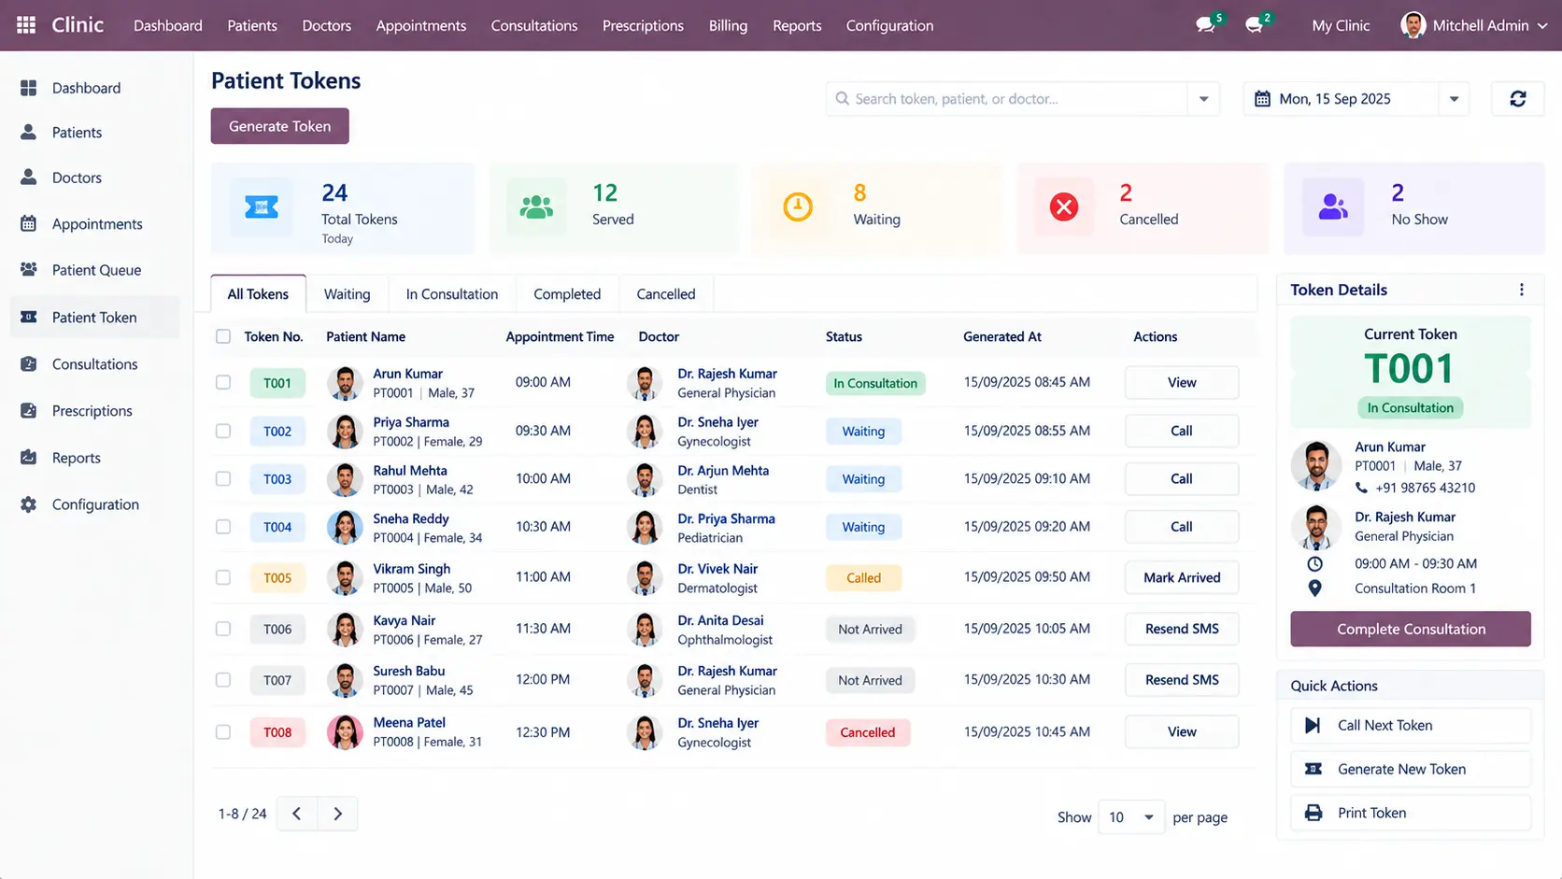Switch to the Waiting tab
The width and height of the screenshot is (1562, 879).
(x=347, y=294)
